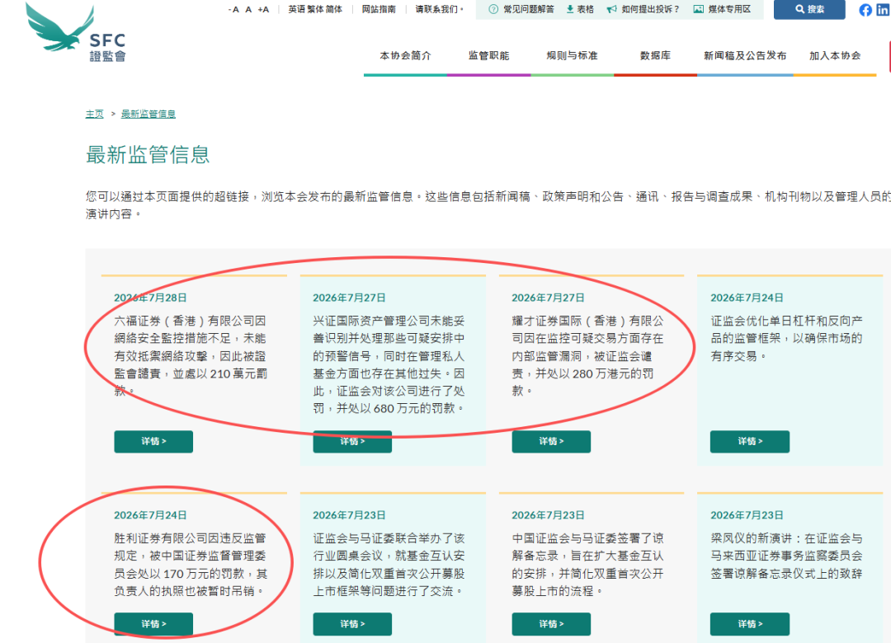891x643 pixels.
Task: Click the 2026年7月24日 date on 胜利证券 card
Action: click(150, 515)
